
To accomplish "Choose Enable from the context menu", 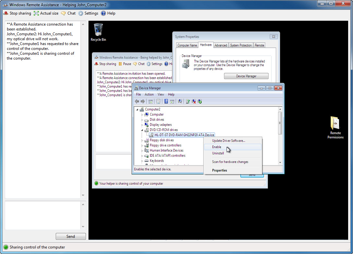I will pyautogui.click(x=233, y=147).
